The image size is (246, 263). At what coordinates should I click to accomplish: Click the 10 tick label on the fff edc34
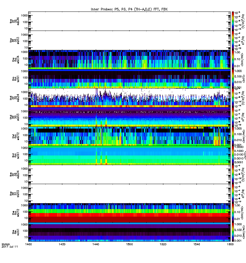click(x=26, y=182)
